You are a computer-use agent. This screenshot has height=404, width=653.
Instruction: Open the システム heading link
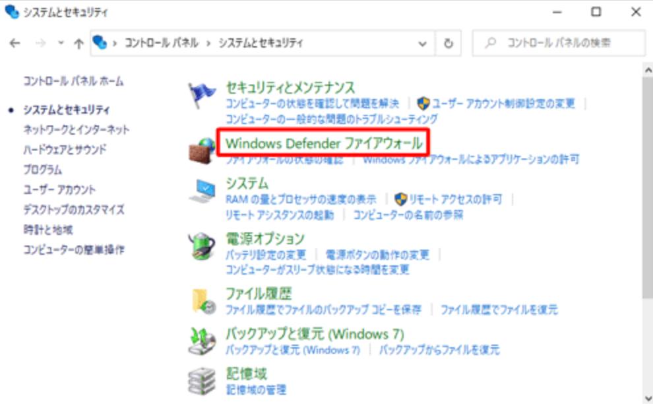[247, 184]
